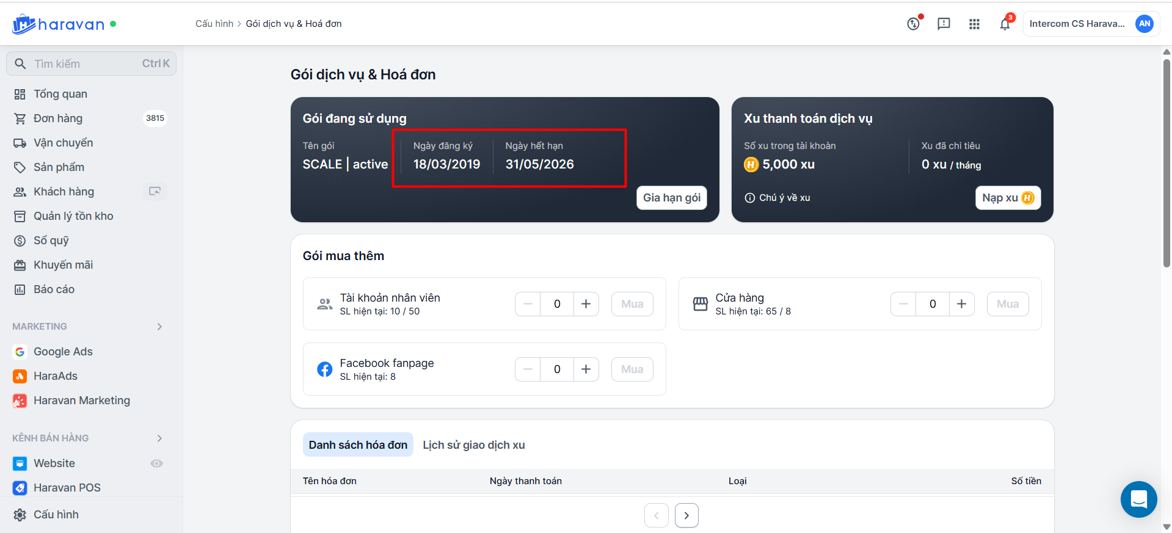Click the Chú ý về xu info icon
Image resolution: width=1172 pixels, height=533 pixels.
[x=750, y=198]
